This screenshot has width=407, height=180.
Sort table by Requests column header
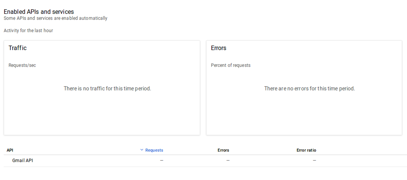point(154,150)
